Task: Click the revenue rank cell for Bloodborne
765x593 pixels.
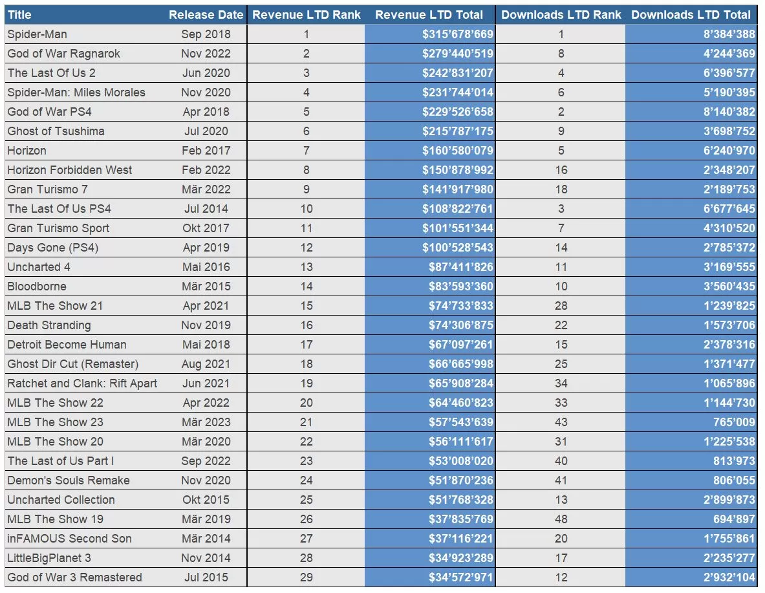Action: (x=305, y=286)
